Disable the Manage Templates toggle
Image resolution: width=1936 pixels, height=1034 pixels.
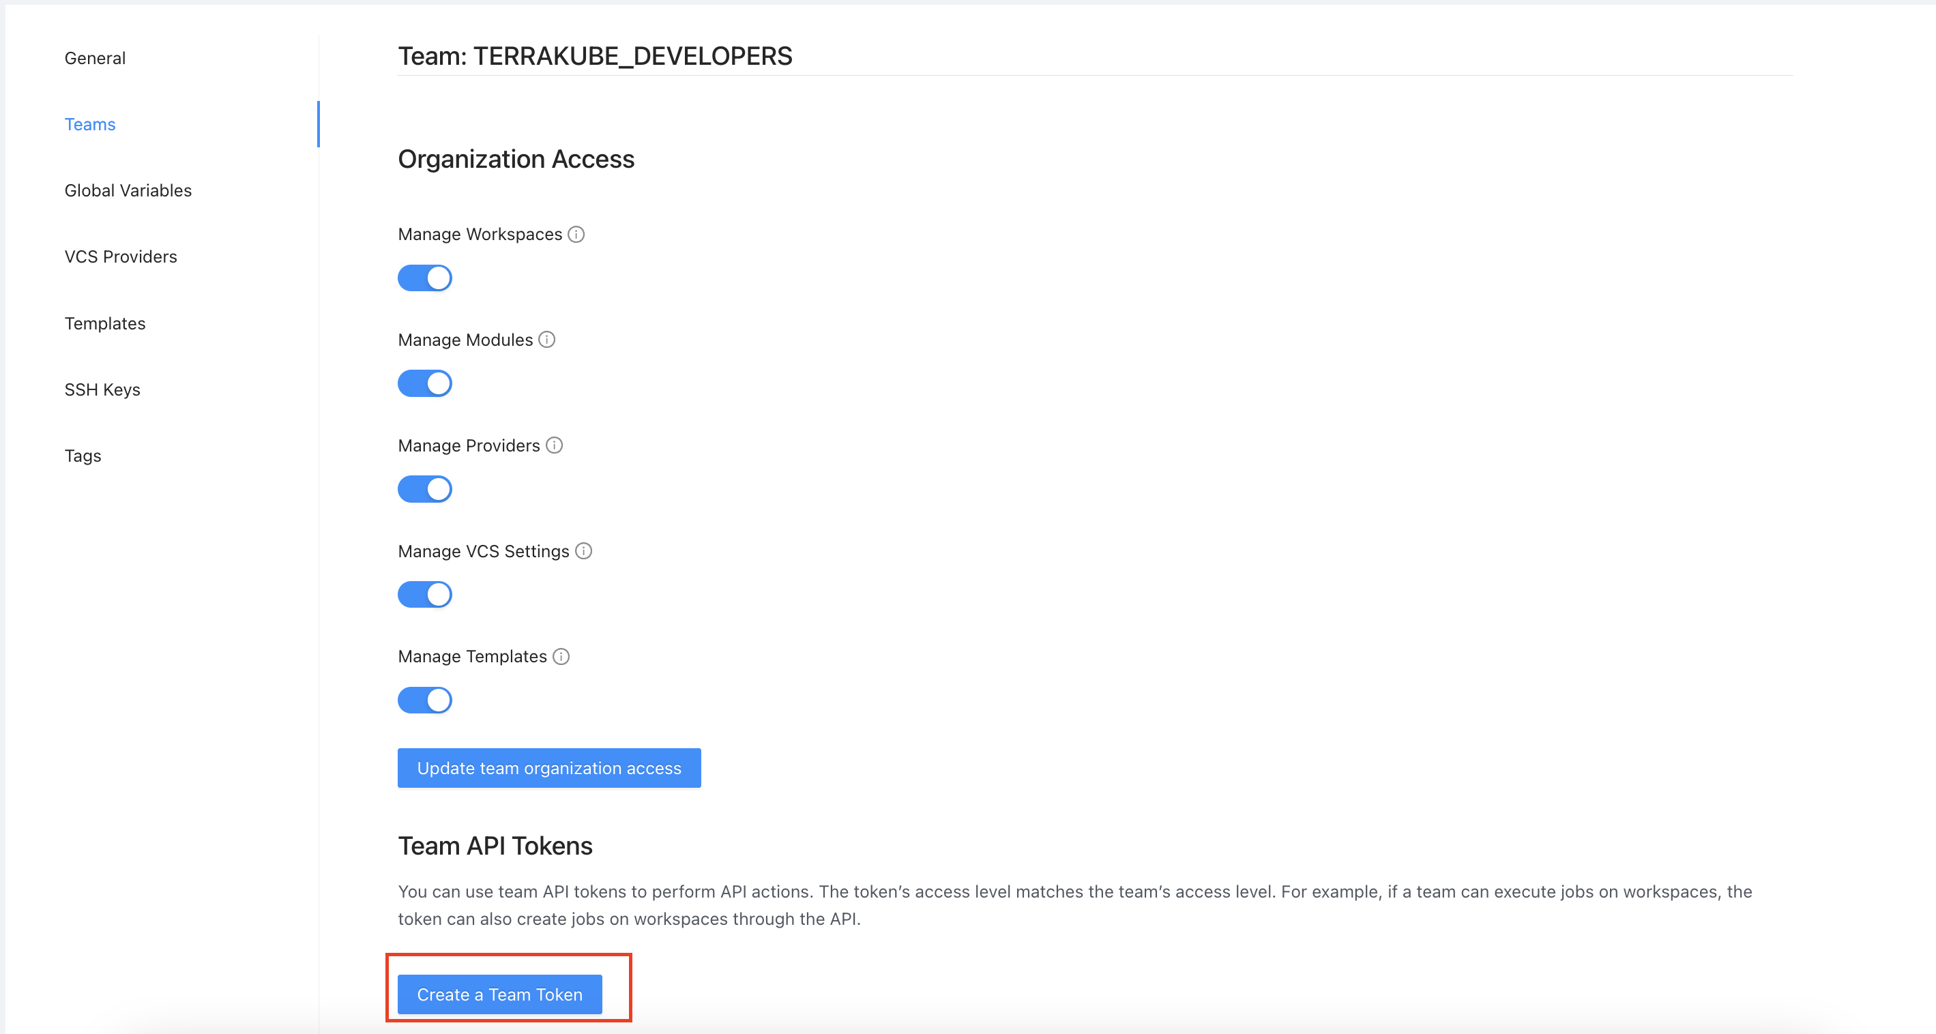424,700
